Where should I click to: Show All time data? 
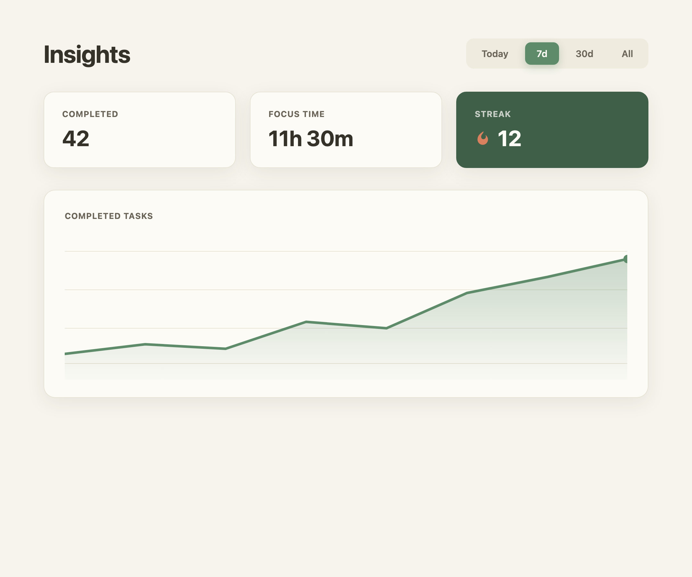tap(627, 54)
